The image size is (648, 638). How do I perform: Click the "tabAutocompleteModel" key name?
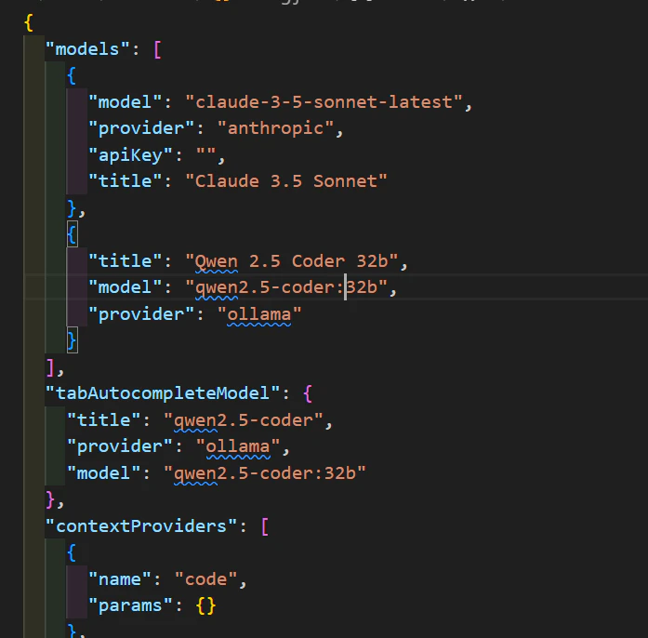tap(163, 393)
